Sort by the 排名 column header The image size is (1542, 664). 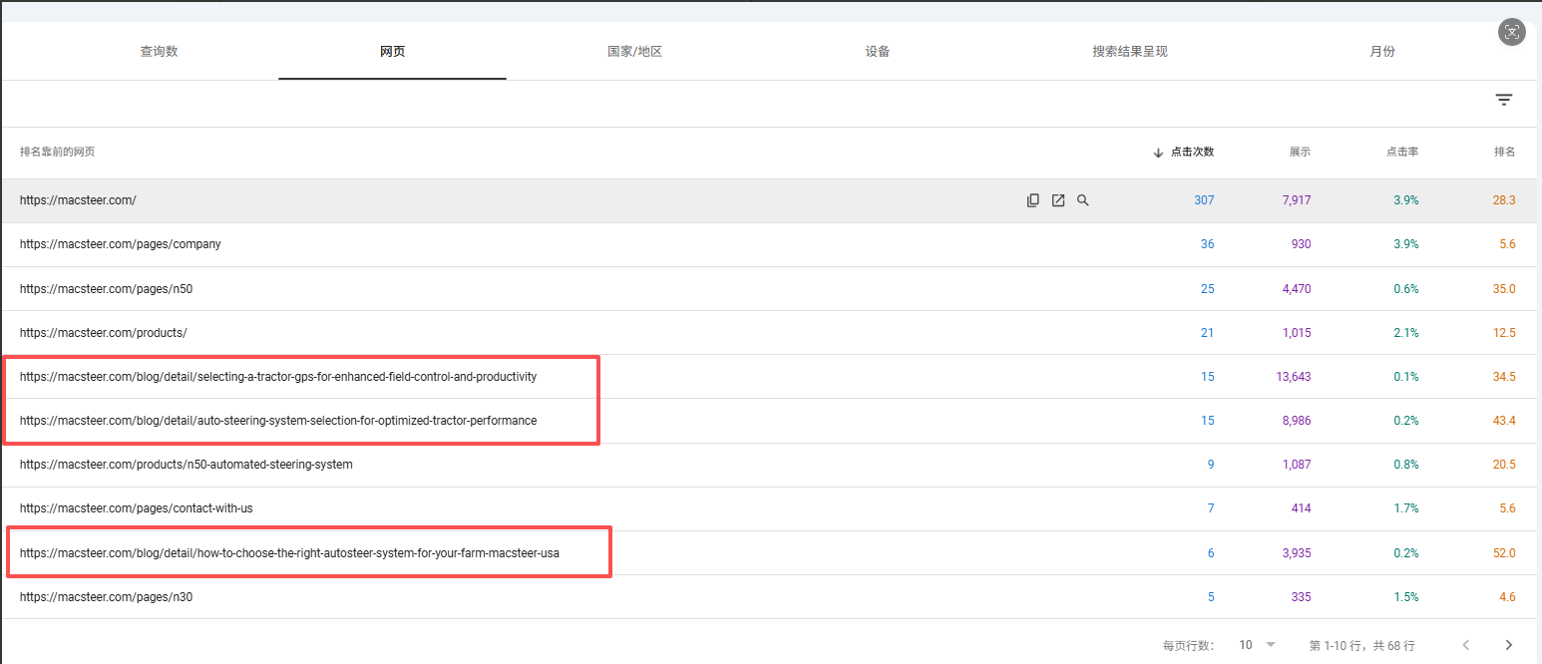click(1504, 153)
